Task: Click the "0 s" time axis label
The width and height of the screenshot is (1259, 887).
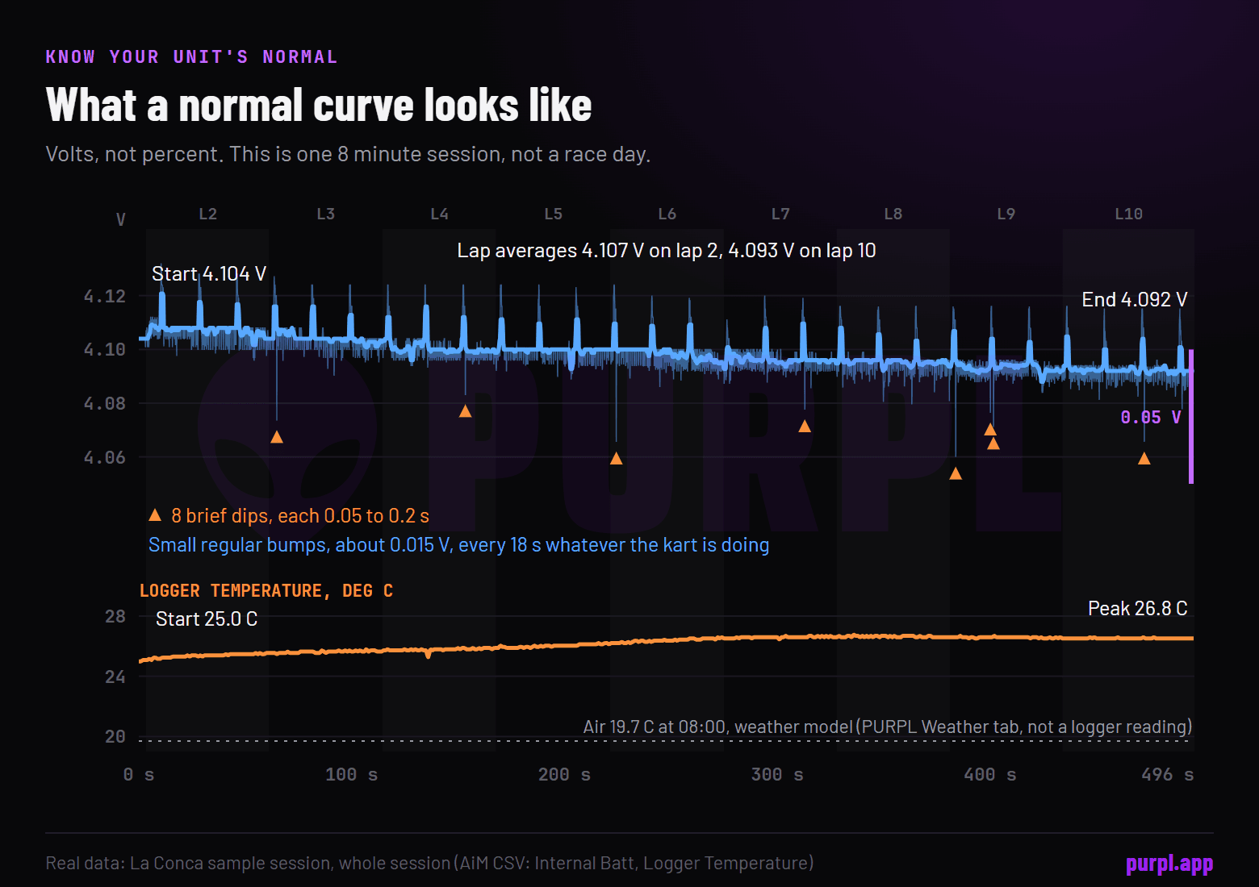Action: [x=139, y=775]
